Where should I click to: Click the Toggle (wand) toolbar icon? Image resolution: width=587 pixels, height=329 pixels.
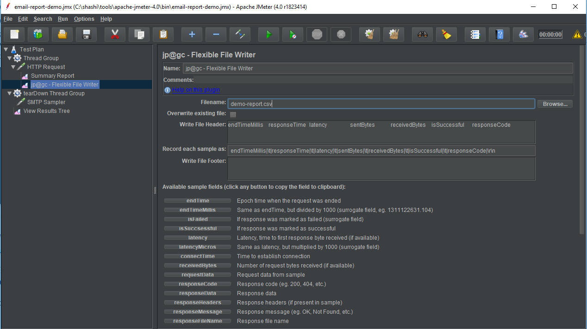tap(240, 34)
